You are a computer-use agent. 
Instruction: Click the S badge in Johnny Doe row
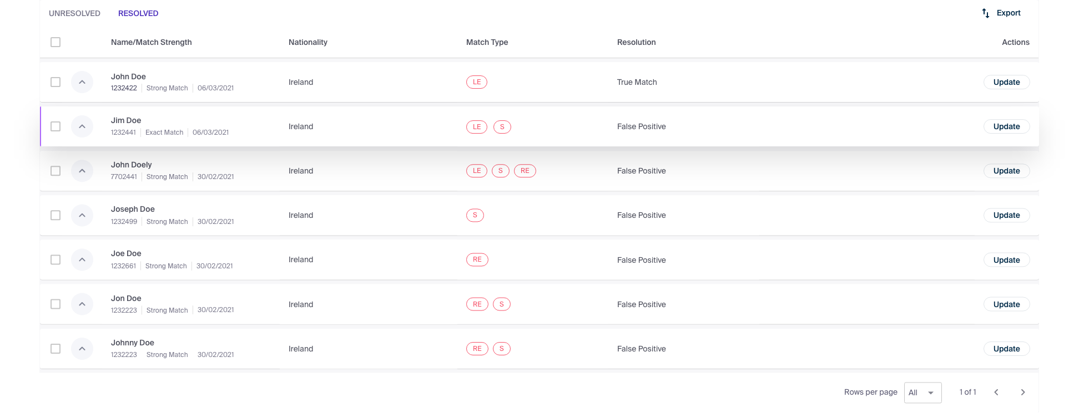502,349
